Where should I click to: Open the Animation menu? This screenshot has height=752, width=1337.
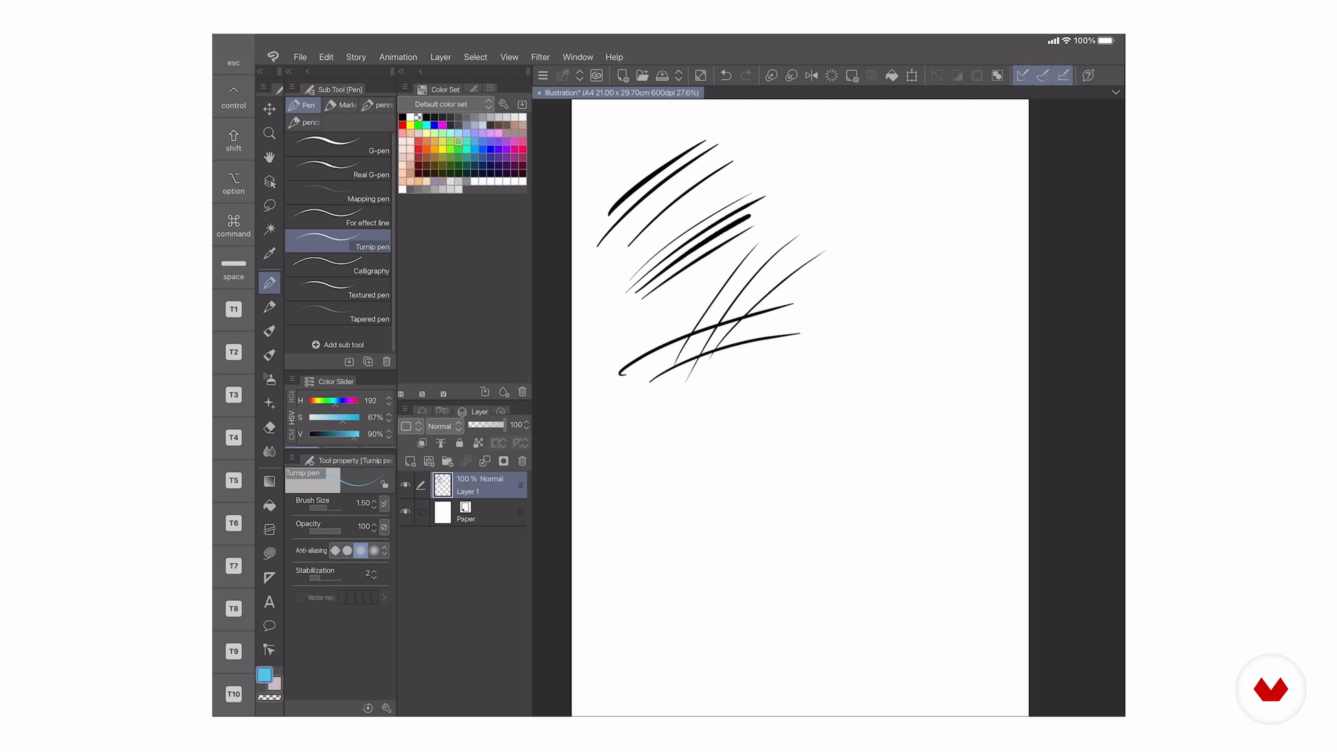[398, 57]
